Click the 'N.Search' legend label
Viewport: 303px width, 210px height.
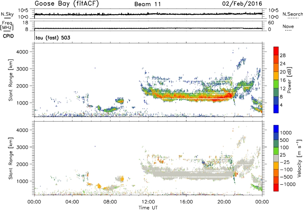292,14
